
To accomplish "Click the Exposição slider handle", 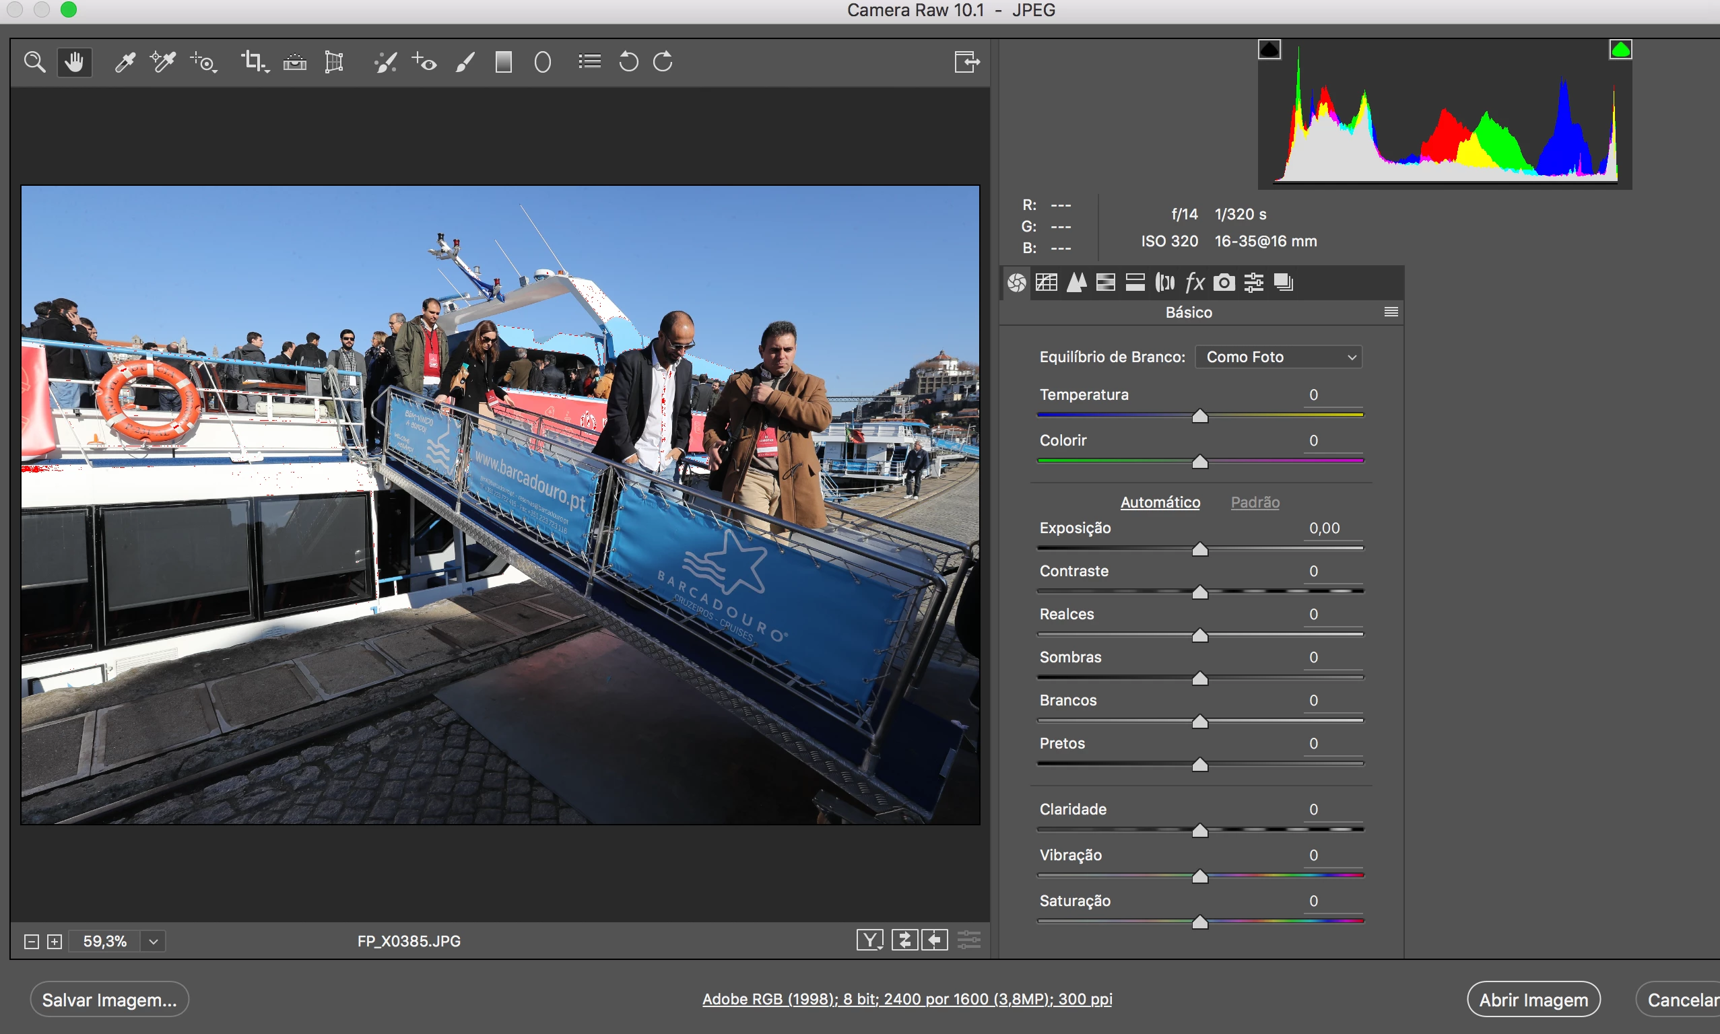I will [1199, 550].
